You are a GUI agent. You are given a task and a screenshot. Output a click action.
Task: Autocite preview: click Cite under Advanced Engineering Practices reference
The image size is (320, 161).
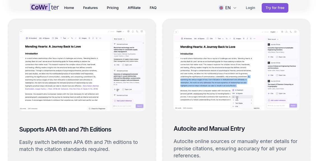[271, 75]
